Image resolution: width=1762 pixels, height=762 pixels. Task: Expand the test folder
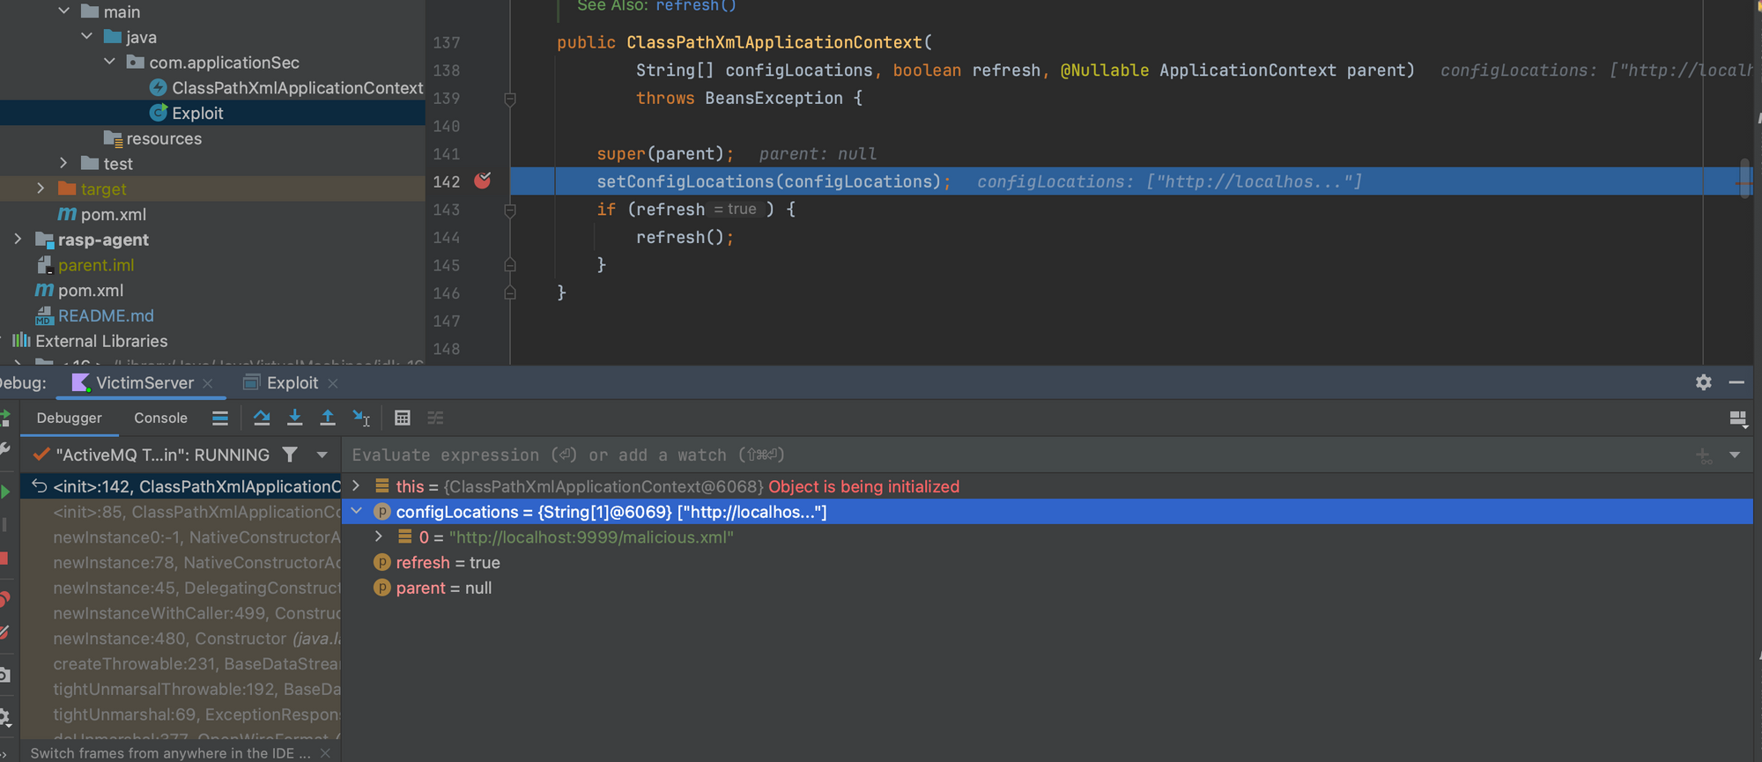tap(63, 163)
